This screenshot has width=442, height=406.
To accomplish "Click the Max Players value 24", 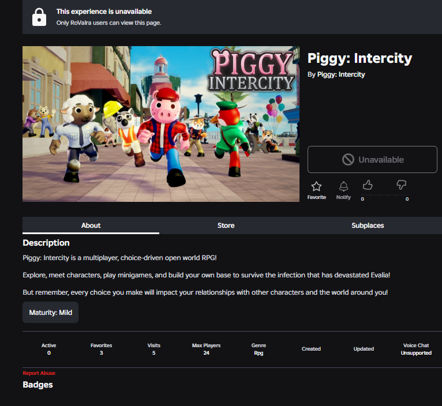I will (x=207, y=353).
